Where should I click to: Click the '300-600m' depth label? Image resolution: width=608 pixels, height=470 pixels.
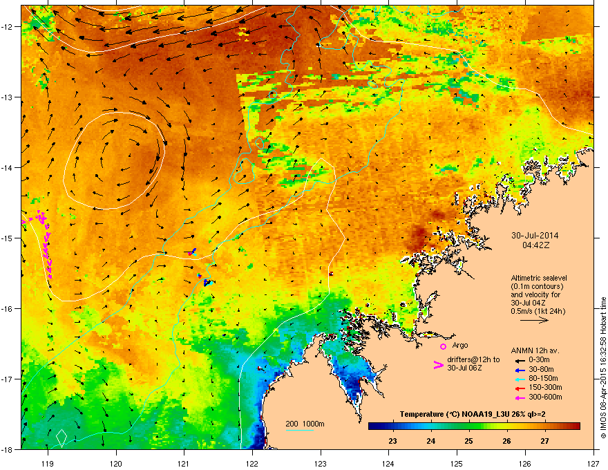[545, 397]
